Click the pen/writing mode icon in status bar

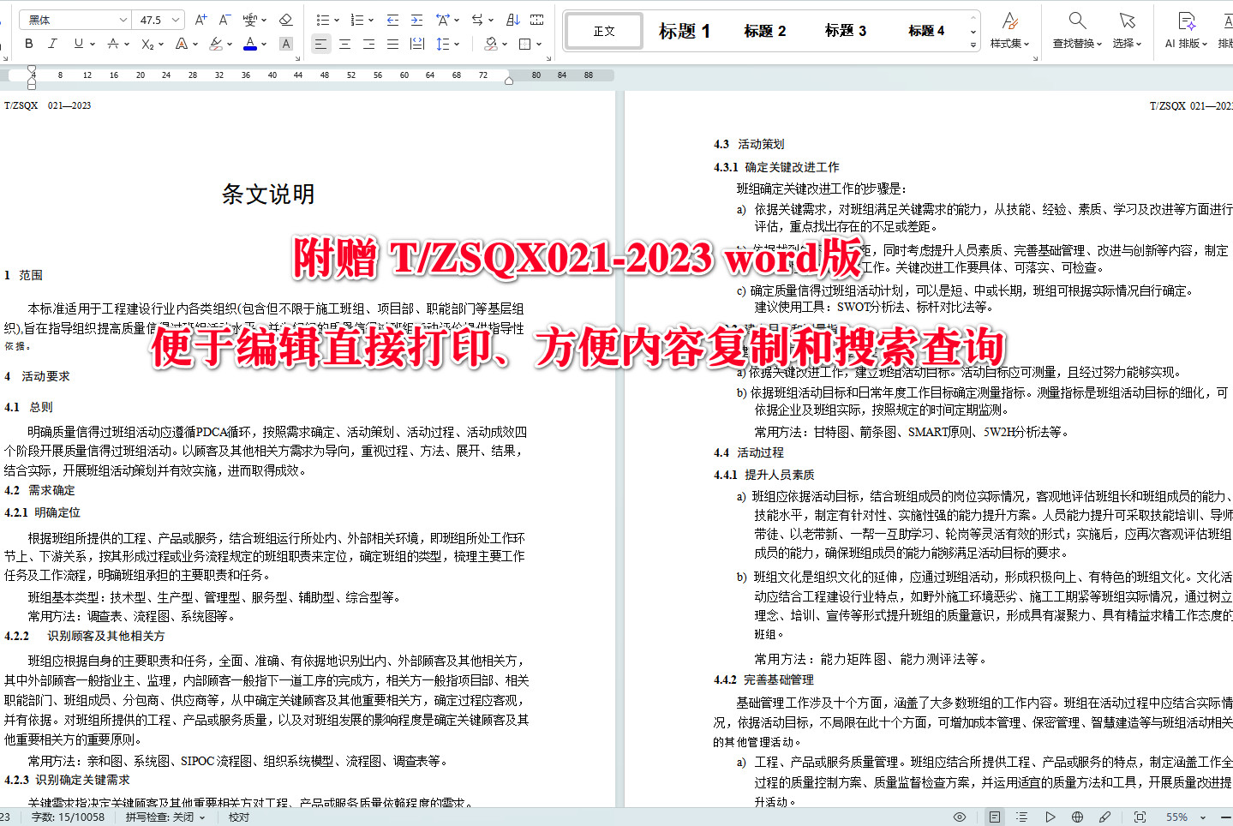coord(1105,817)
